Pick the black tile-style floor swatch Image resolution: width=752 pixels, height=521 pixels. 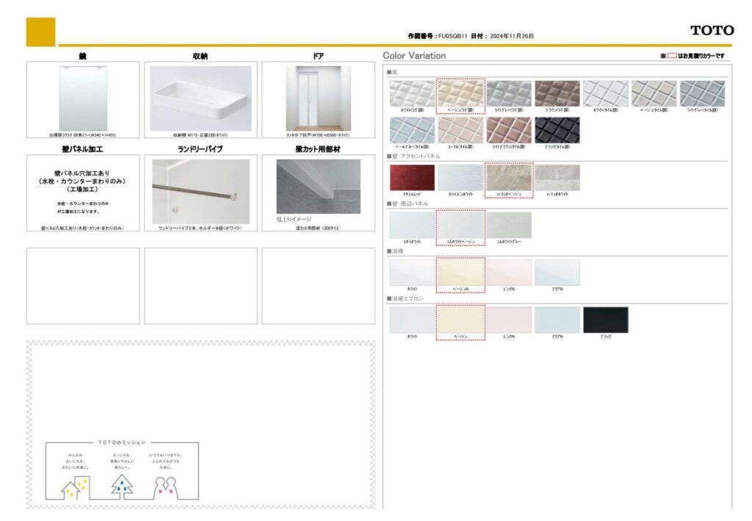[557, 130]
